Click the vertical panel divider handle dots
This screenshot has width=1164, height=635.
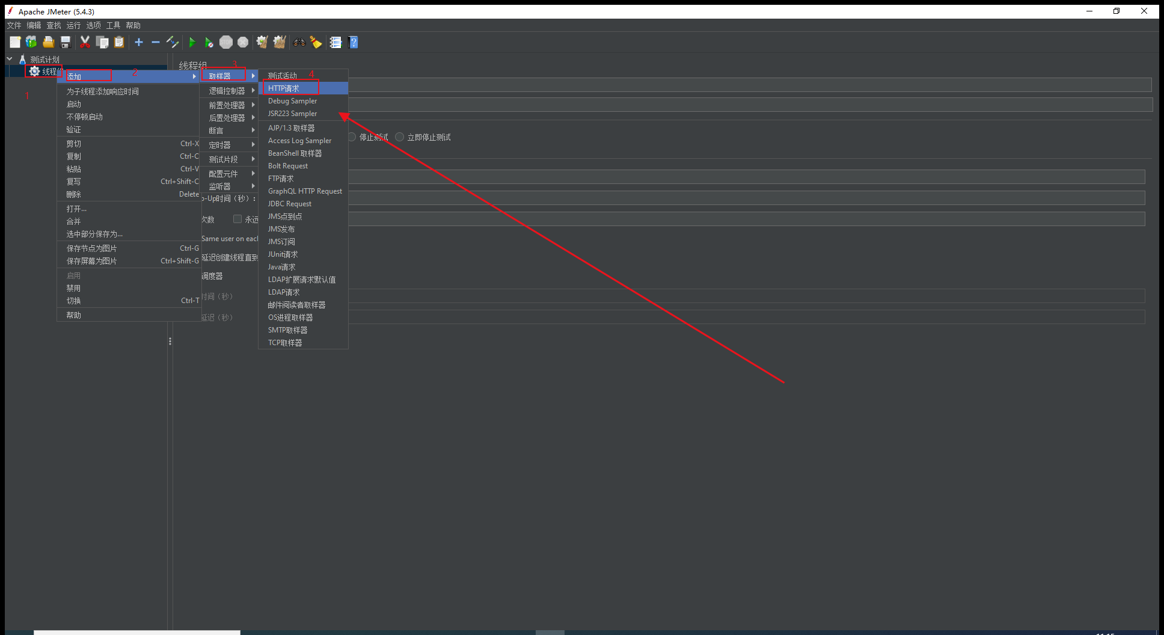click(x=170, y=341)
